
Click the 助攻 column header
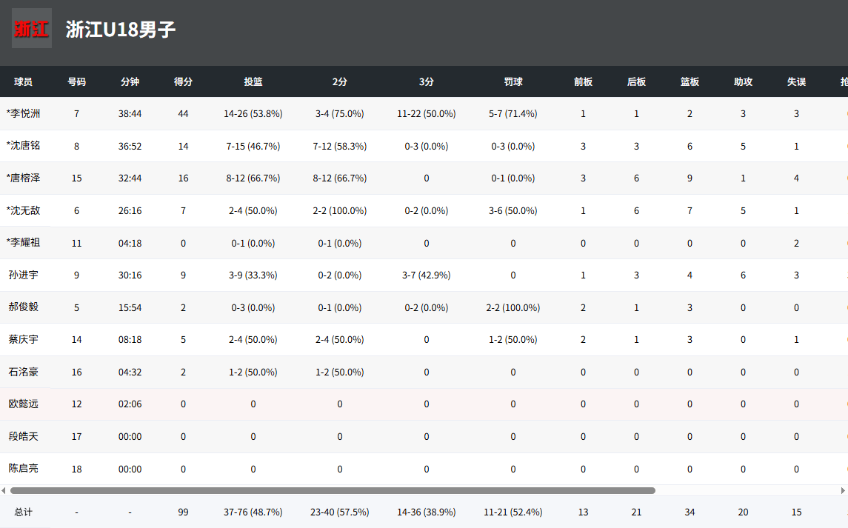click(743, 81)
